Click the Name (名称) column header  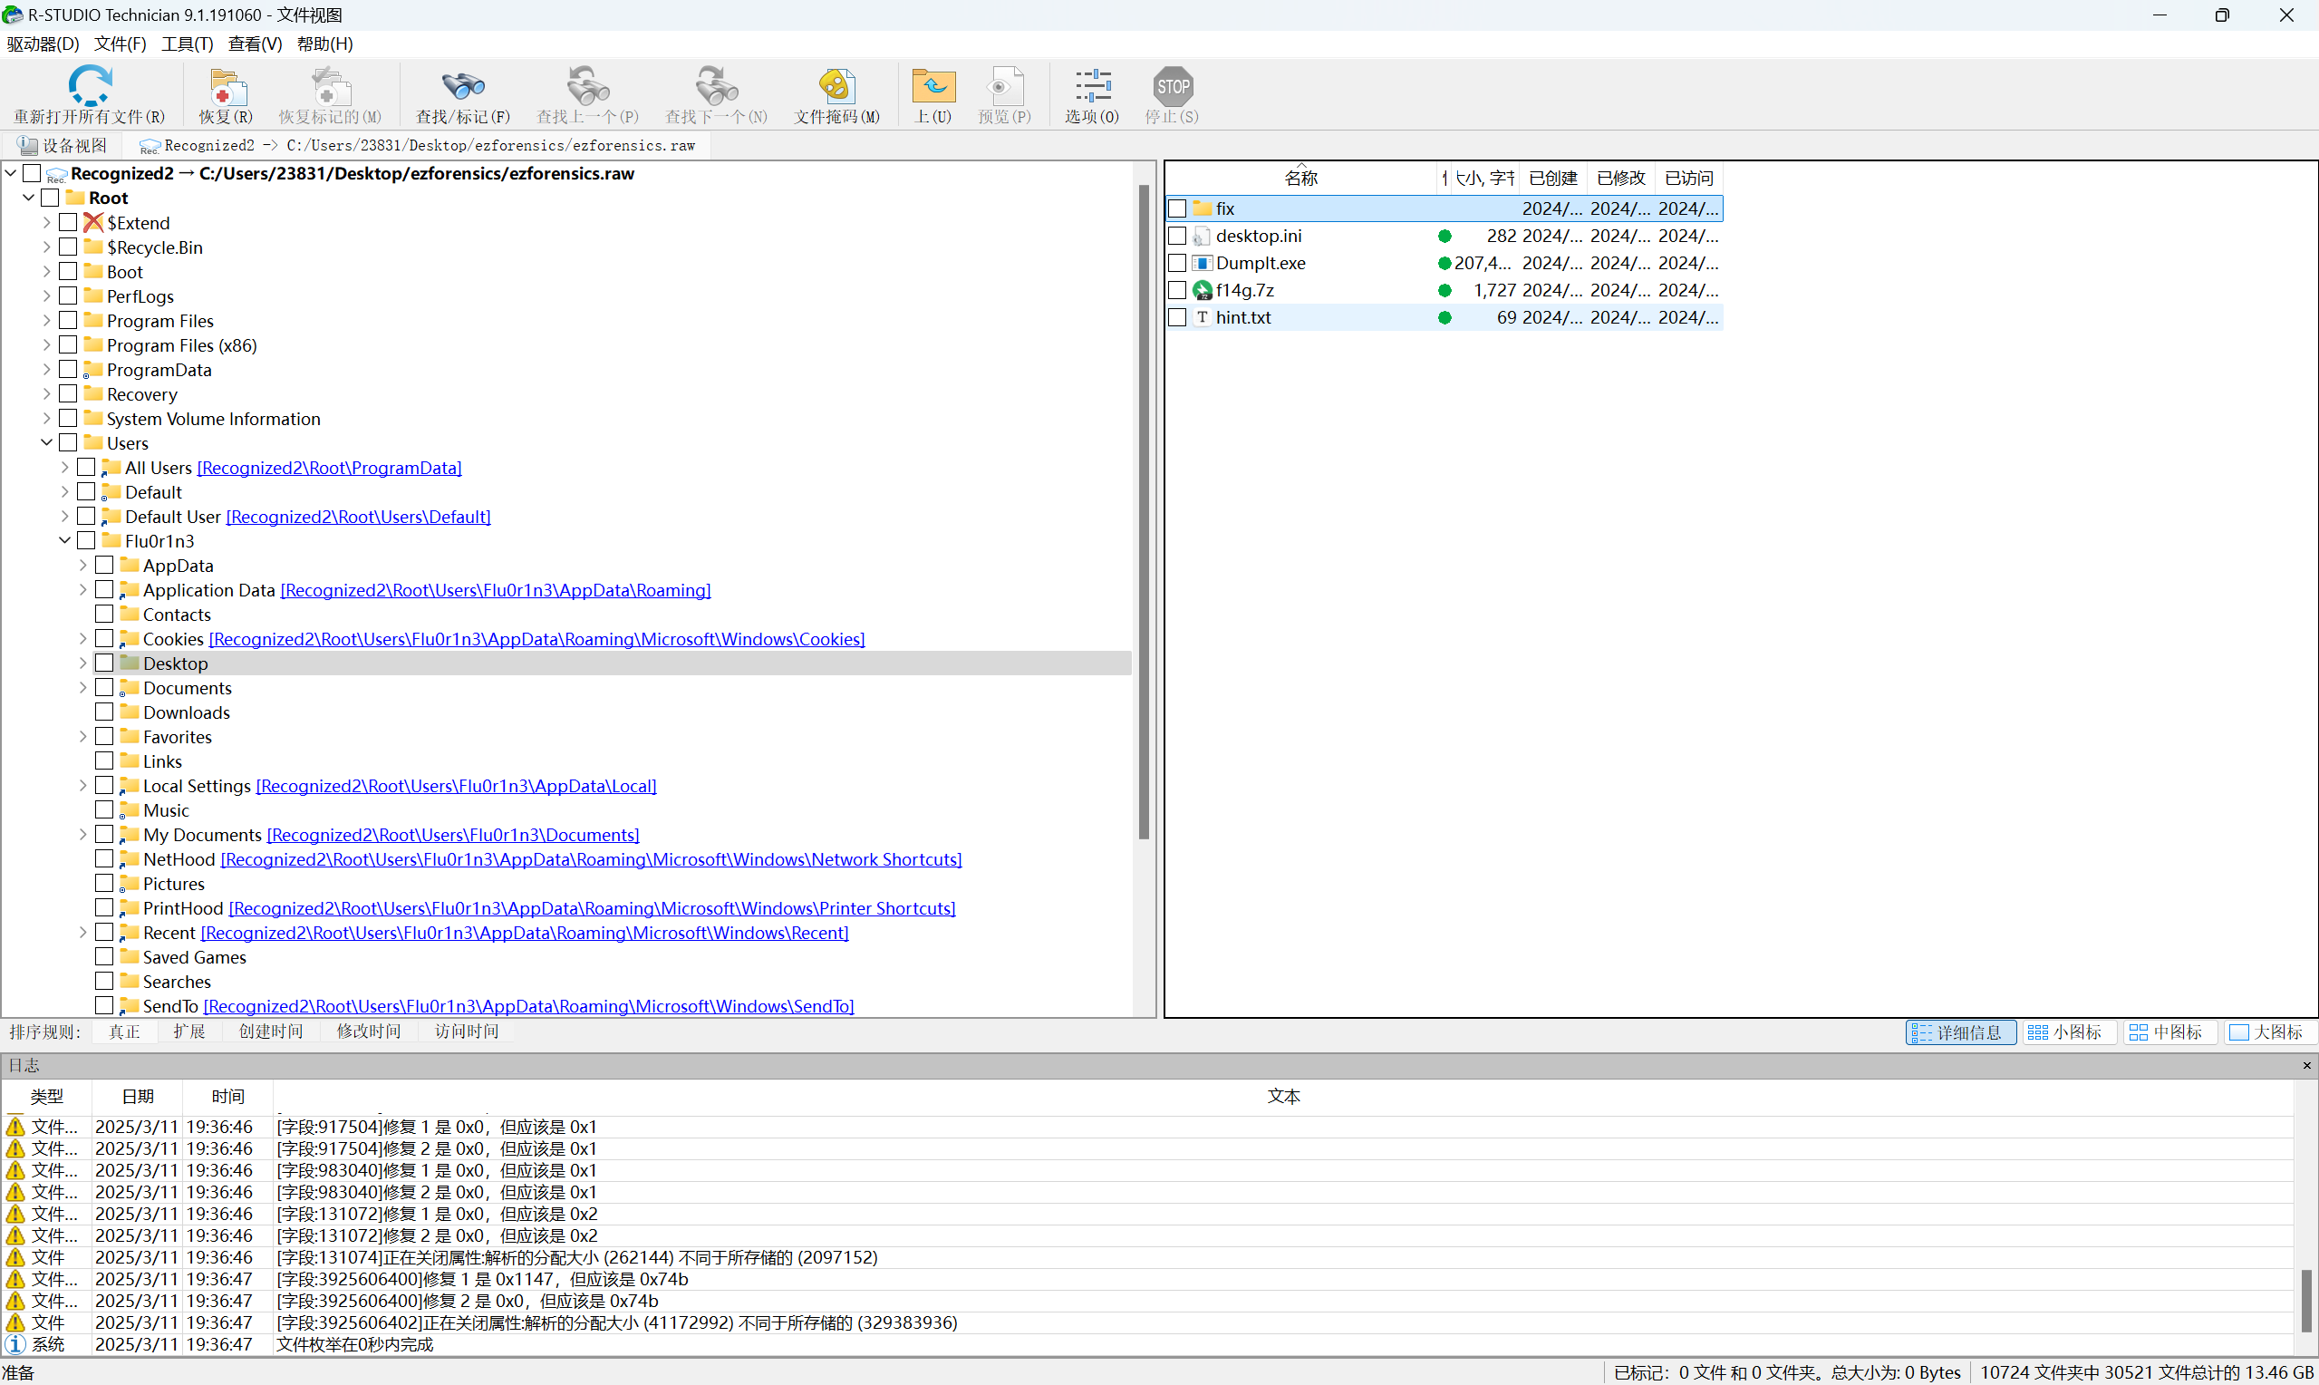pyautogui.click(x=1301, y=179)
